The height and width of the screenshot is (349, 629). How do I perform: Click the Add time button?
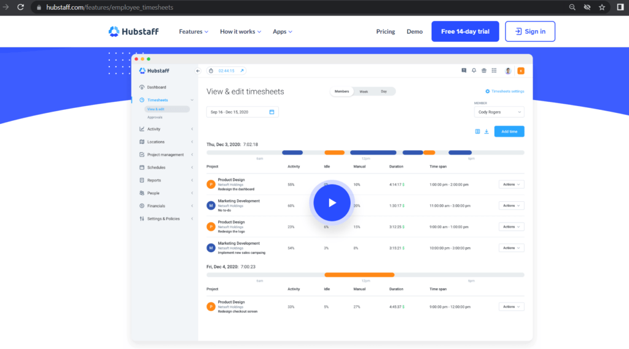click(x=509, y=131)
